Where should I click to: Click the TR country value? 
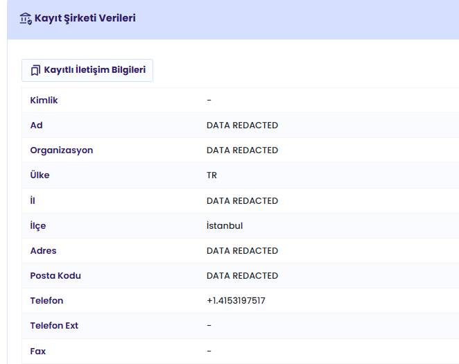pyautogui.click(x=211, y=175)
